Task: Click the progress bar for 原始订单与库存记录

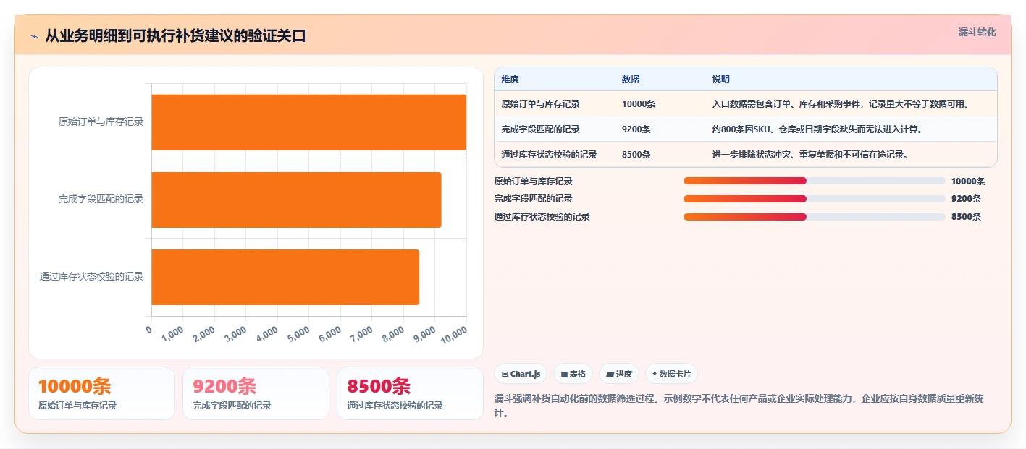Action: (x=814, y=181)
